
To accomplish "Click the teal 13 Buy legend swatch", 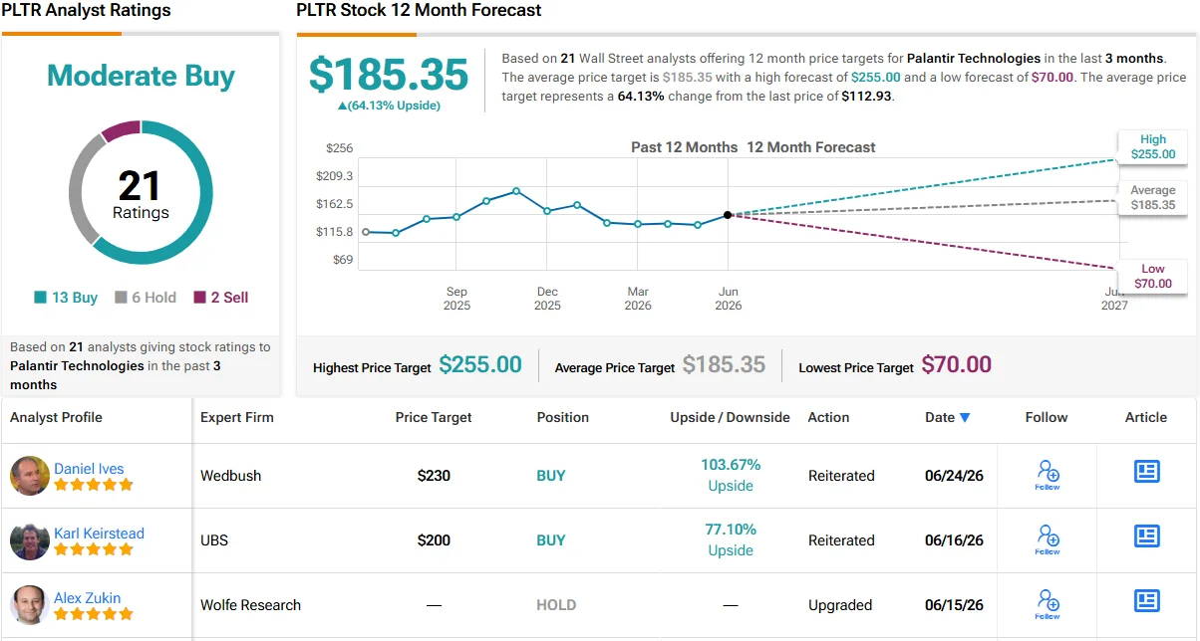I will (40, 298).
